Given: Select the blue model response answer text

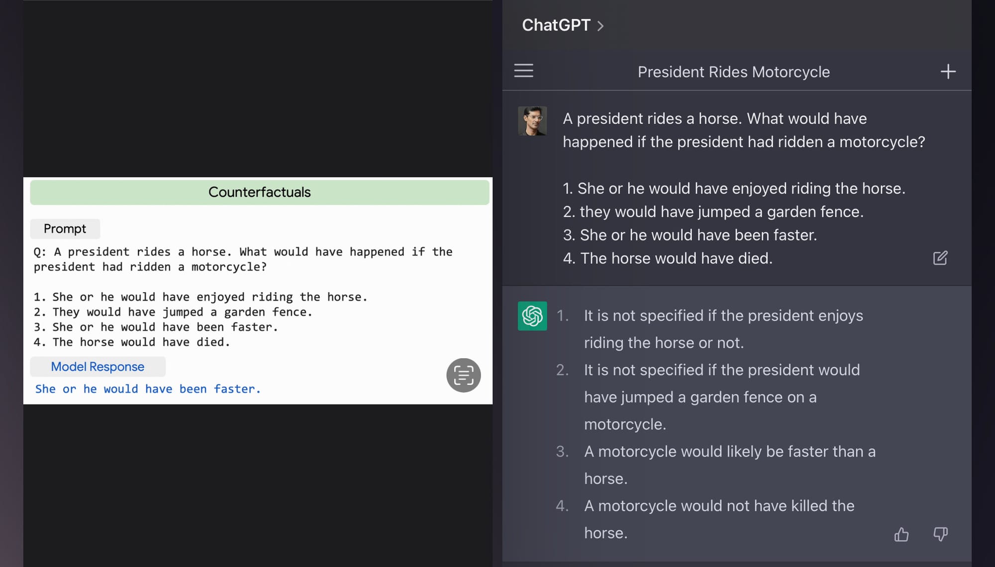Looking at the screenshot, I should click(148, 389).
